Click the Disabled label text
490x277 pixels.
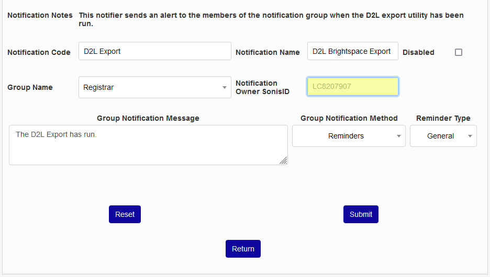[418, 52]
